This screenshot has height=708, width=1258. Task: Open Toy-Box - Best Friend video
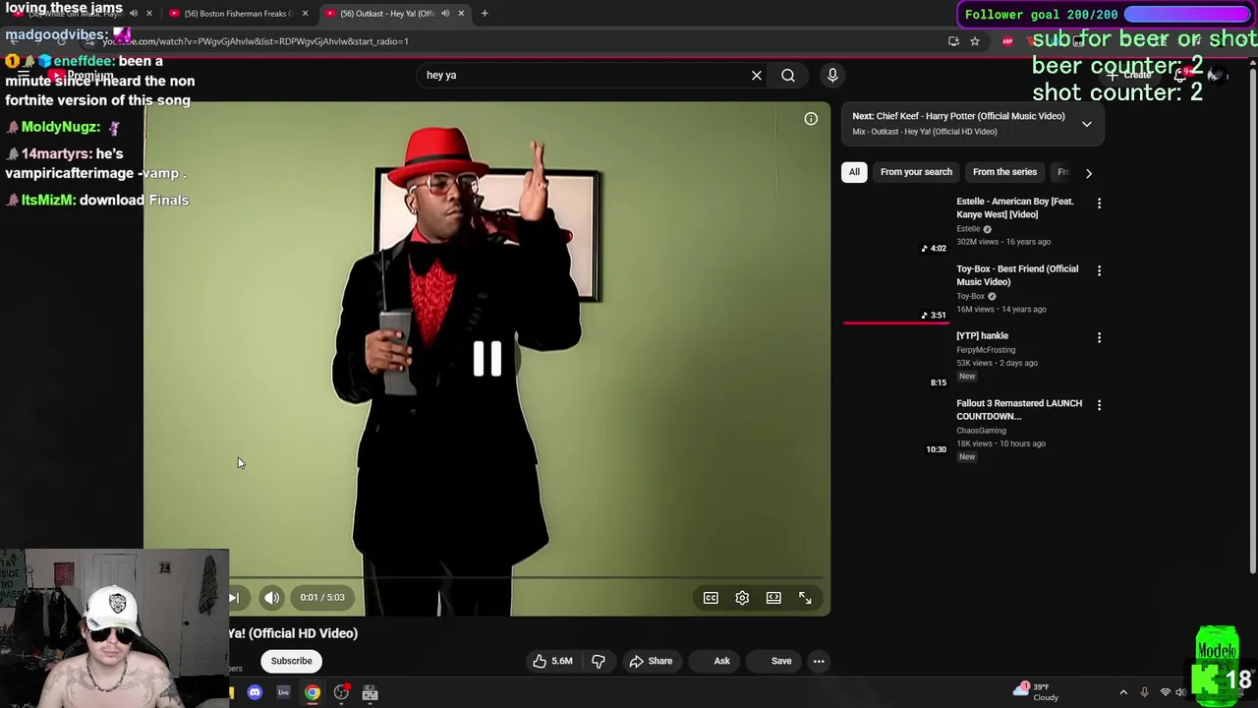[x=1017, y=275]
